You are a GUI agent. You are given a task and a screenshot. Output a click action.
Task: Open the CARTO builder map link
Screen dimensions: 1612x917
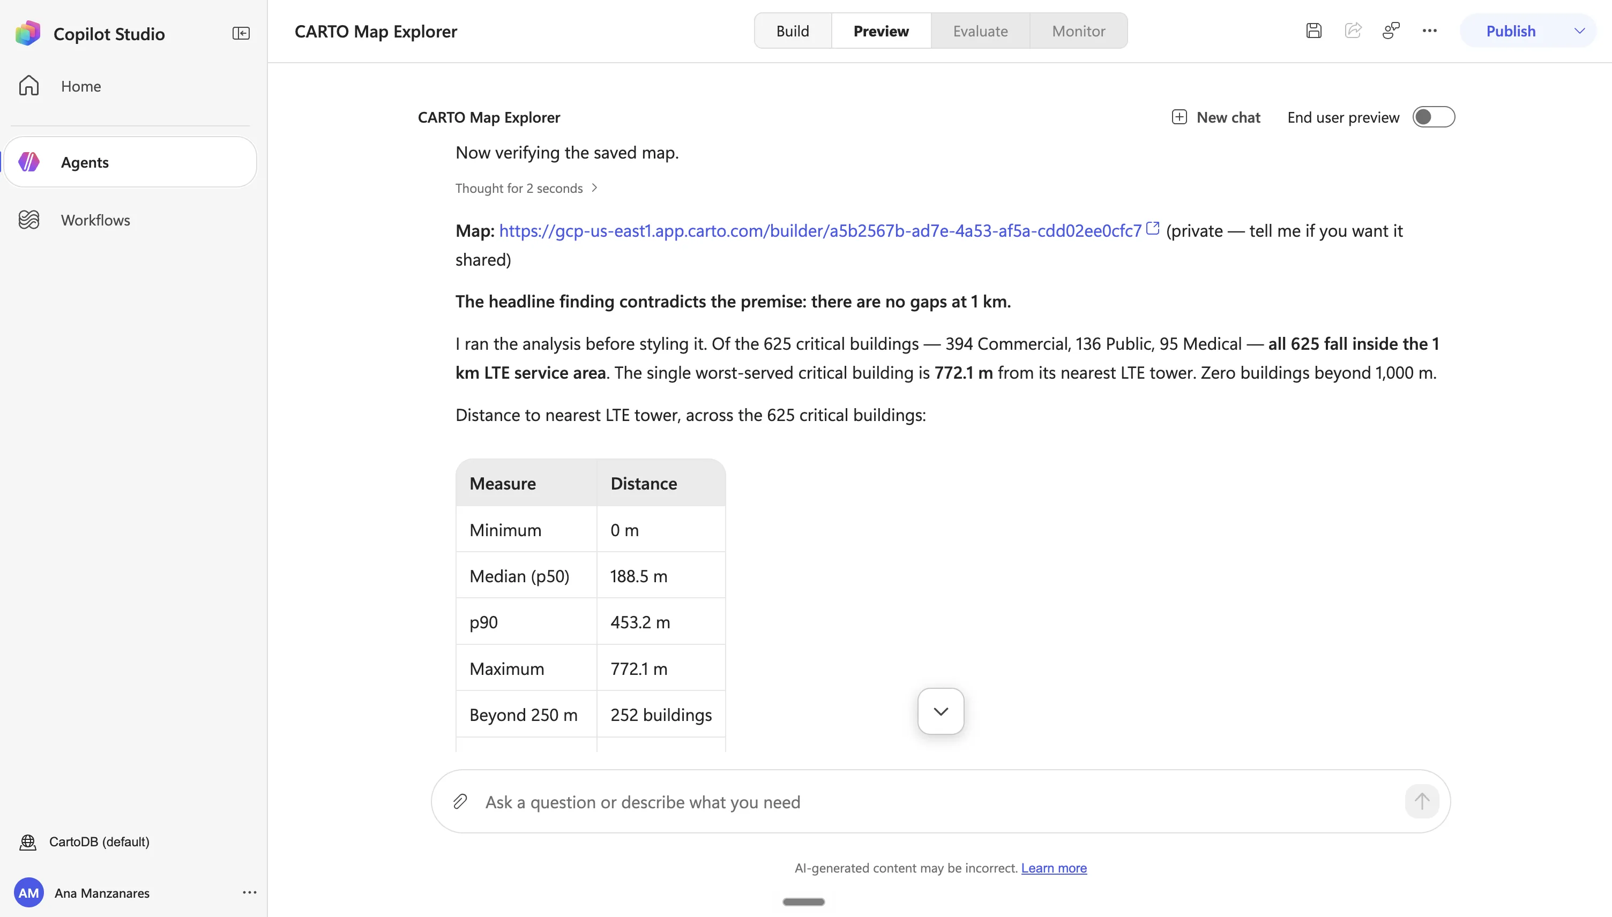click(x=820, y=230)
